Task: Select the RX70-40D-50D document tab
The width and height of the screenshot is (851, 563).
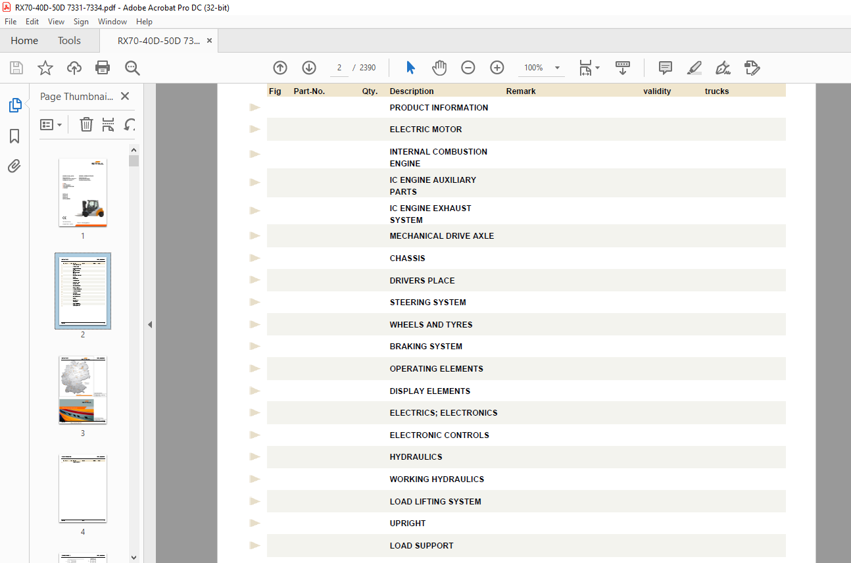Action: pos(158,41)
